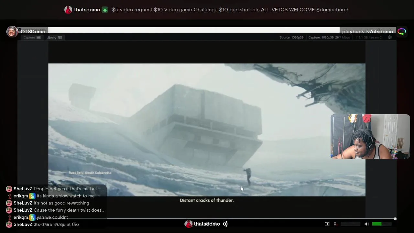Click the sound waves icon beside thatsdomo
The width and height of the screenshot is (414, 233).
click(x=225, y=224)
